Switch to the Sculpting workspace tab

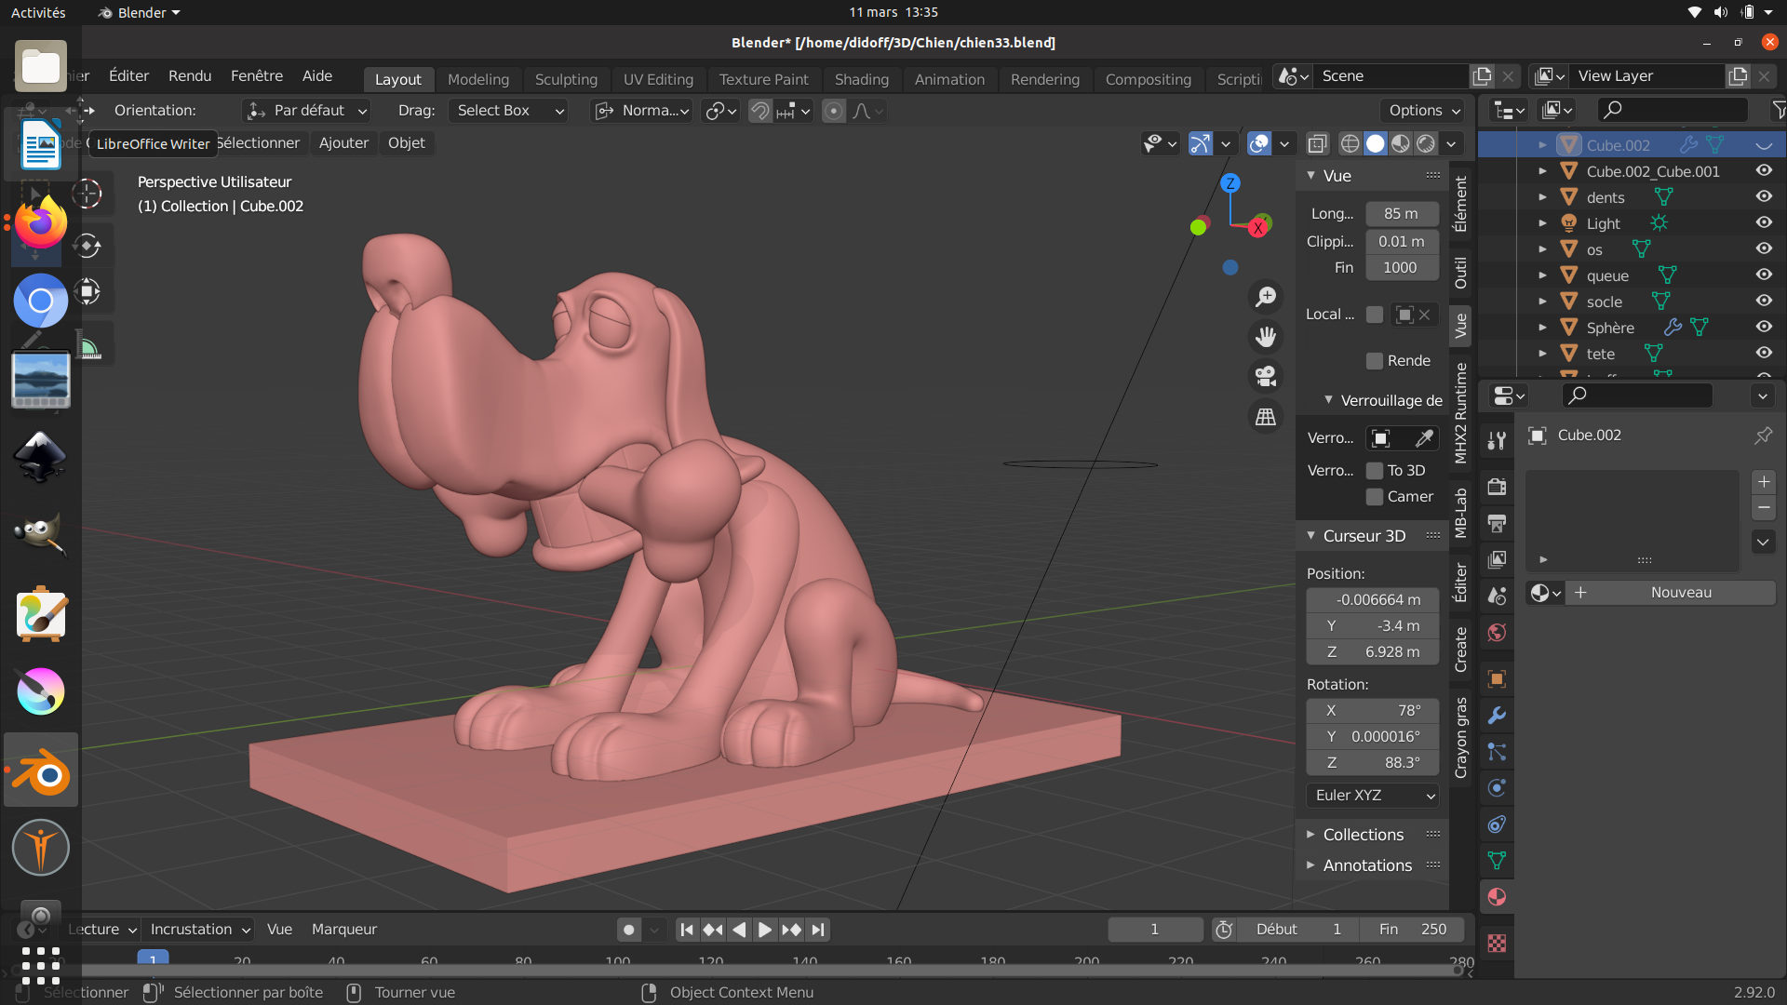tap(566, 79)
